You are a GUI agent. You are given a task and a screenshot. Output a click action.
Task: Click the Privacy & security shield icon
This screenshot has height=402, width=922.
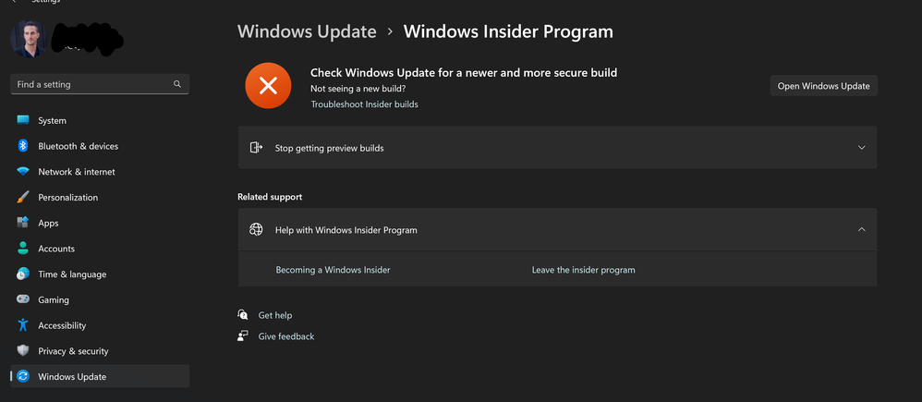(x=23, y=351)
